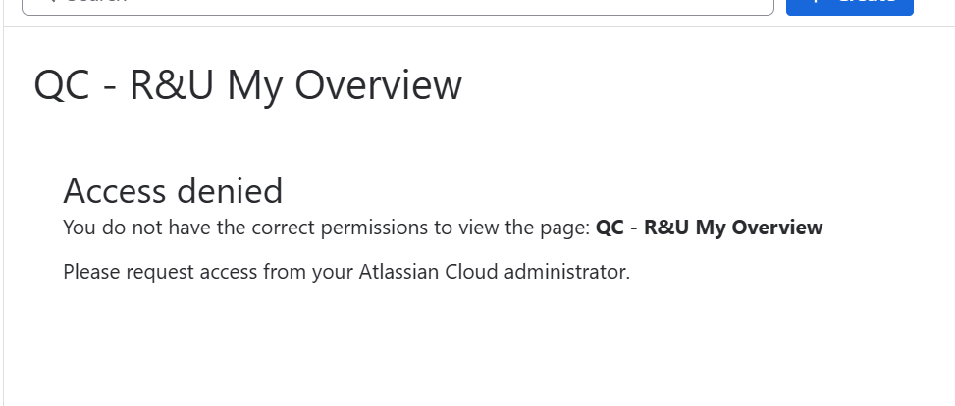Click 'QC' at start of the large title

[63, 86]
